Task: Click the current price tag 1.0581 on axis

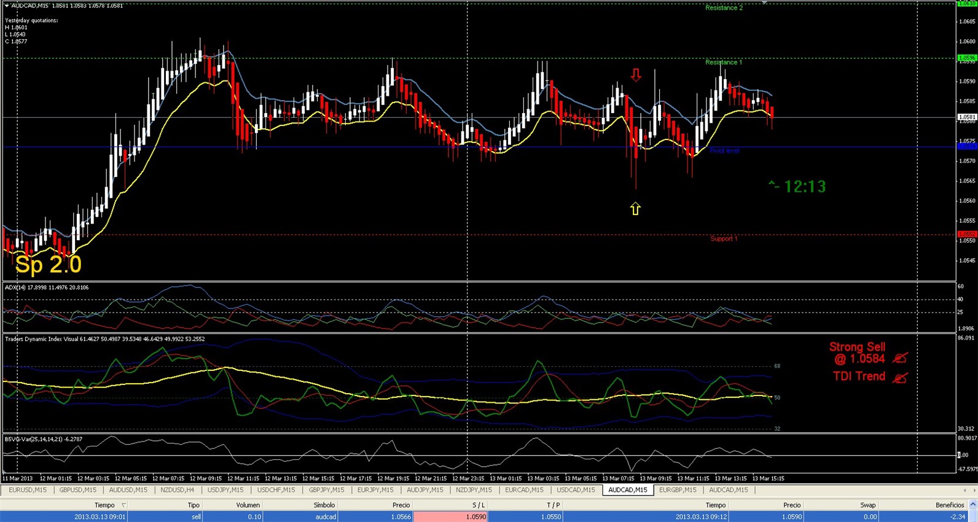Action: pos(967,117)
